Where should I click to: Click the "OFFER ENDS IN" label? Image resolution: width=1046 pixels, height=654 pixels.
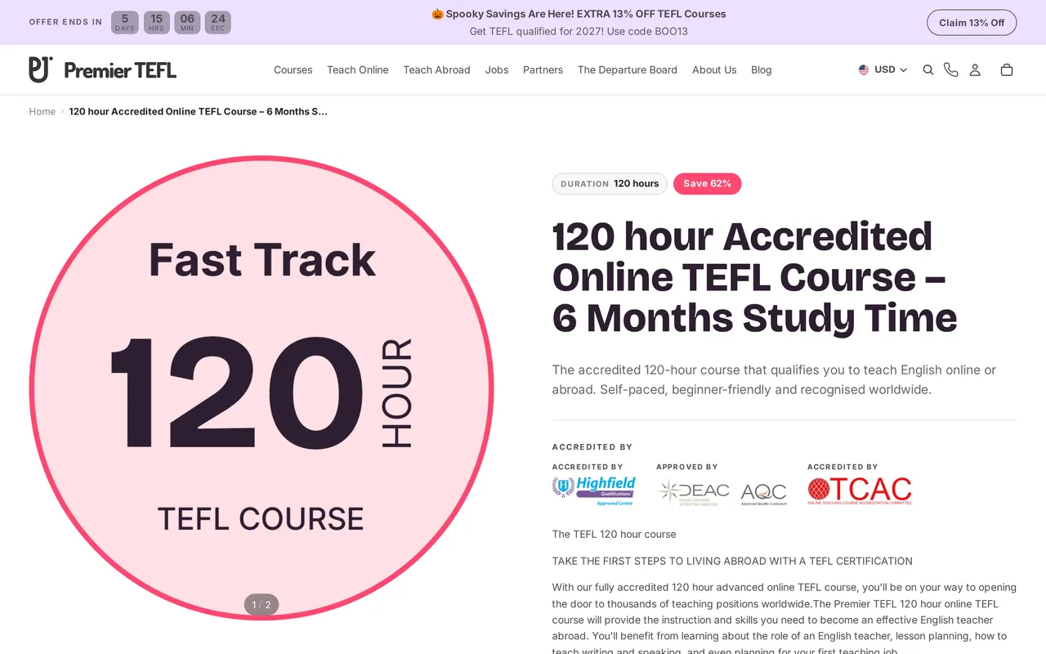[x=65, y=22]
